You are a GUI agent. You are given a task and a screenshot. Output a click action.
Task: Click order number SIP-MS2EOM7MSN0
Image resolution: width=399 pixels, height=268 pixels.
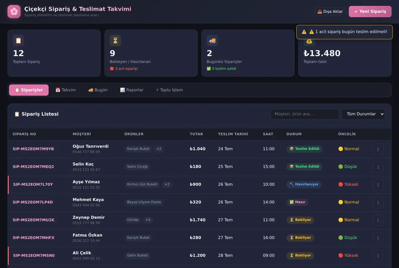tap(34, 256)
